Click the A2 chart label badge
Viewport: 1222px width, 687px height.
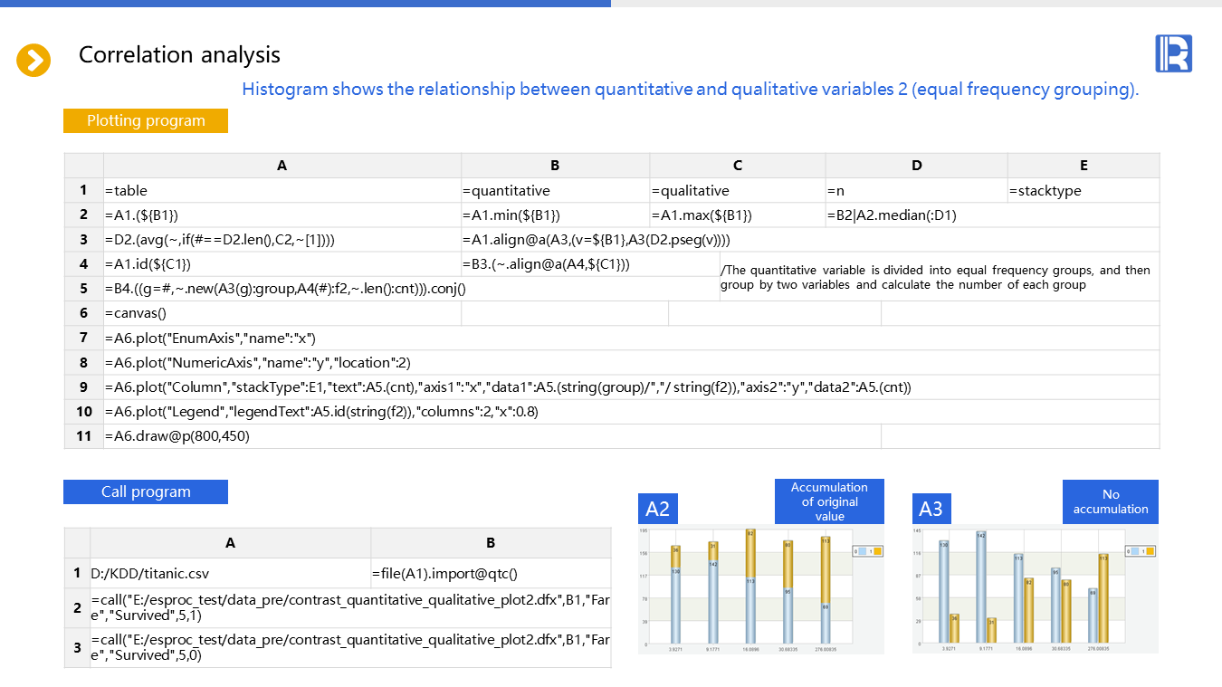coord(658,509)
